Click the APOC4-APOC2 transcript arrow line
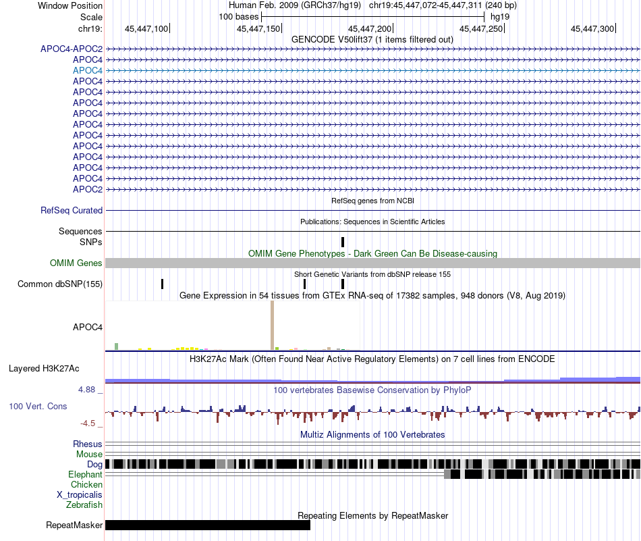 coord(372,49)
